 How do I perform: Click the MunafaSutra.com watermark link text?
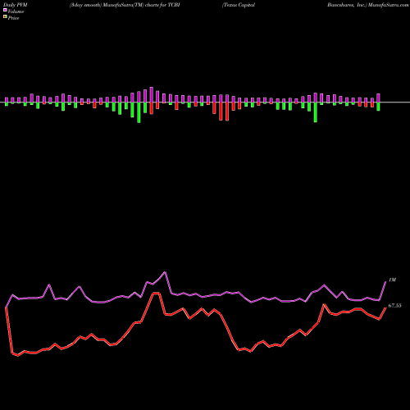(388, 5)
